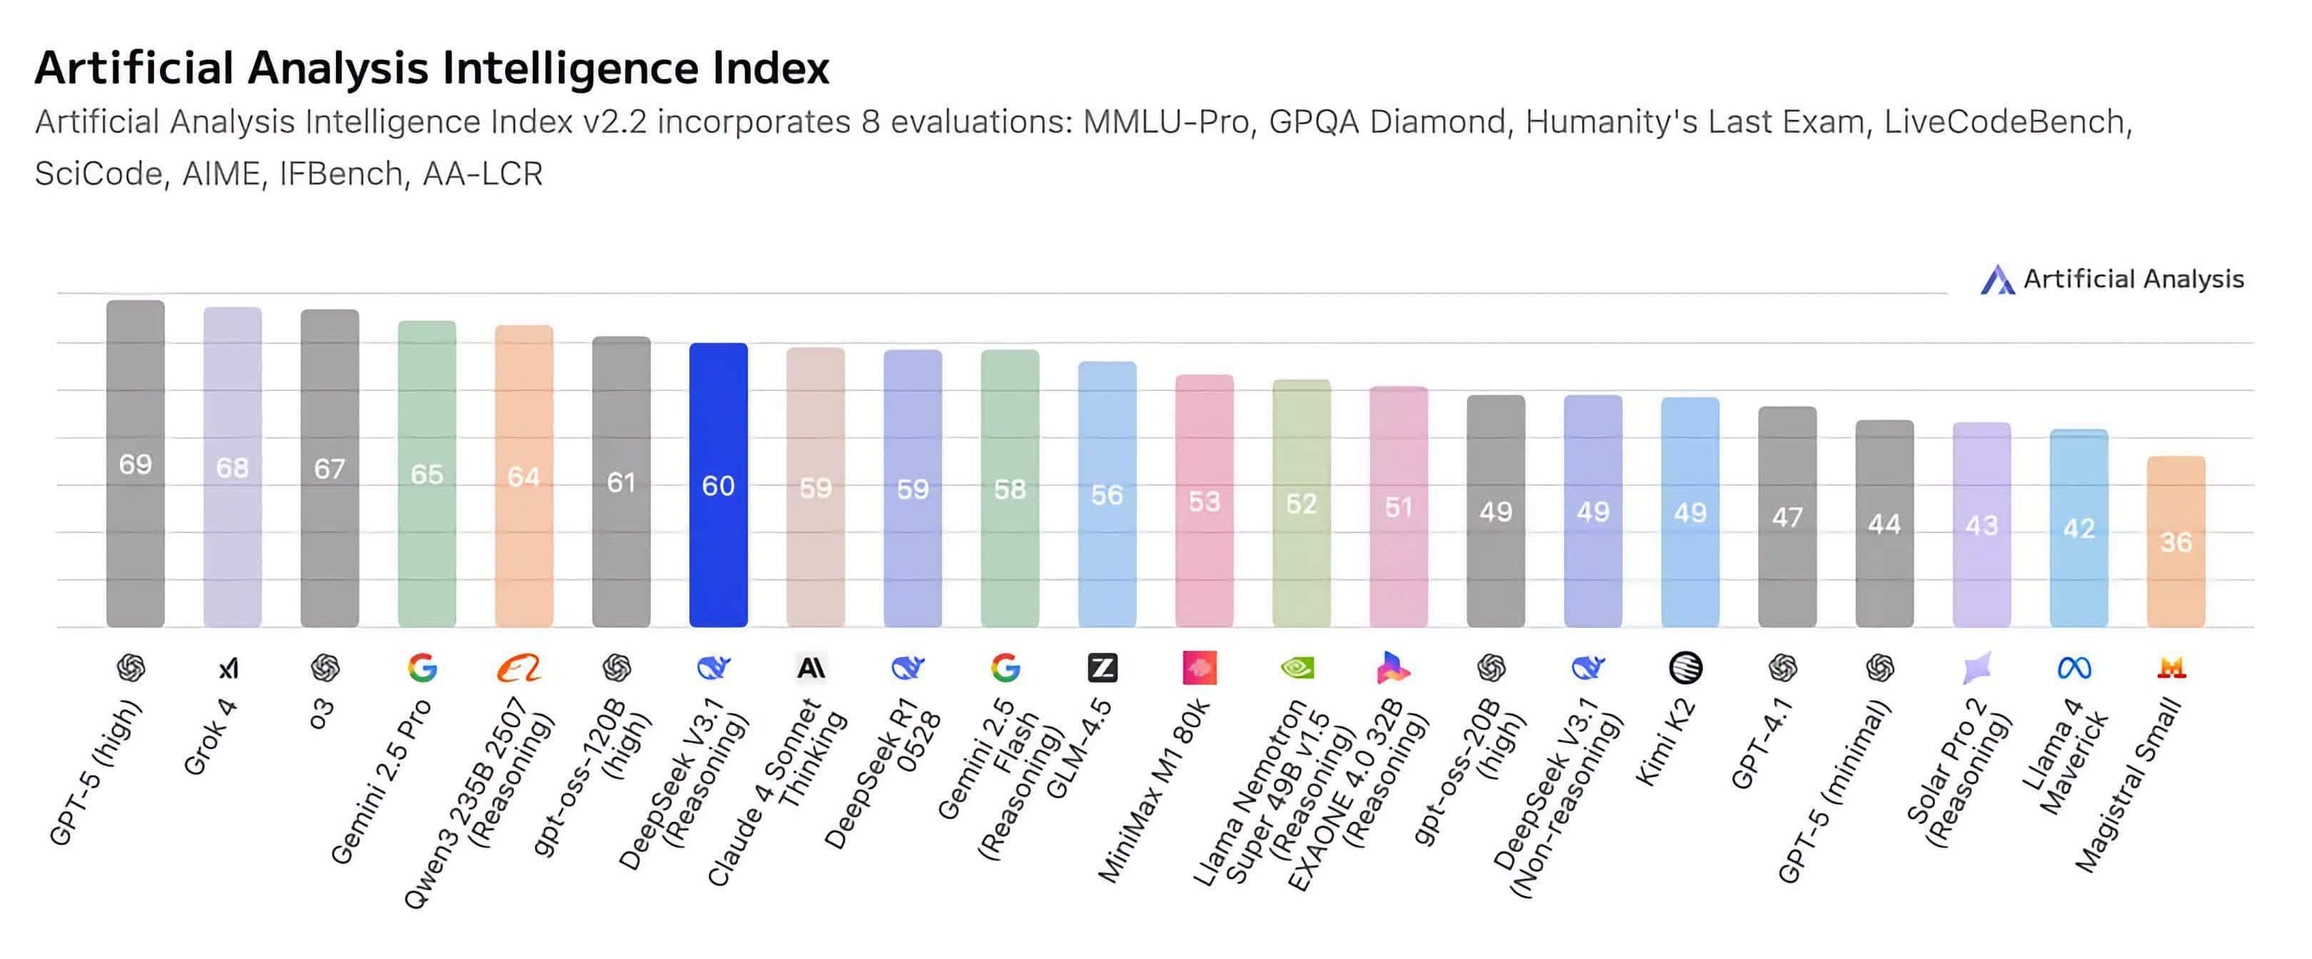
Task: Click the Mistral logo for Magistral Small
Action: click(2171, 669)
